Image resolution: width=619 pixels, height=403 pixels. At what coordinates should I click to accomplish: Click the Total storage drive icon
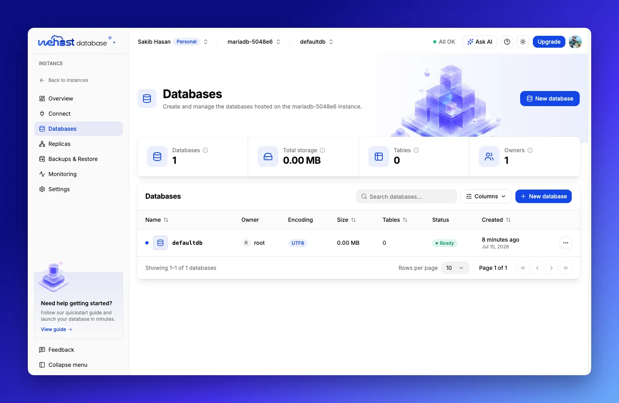coord(268,157)
